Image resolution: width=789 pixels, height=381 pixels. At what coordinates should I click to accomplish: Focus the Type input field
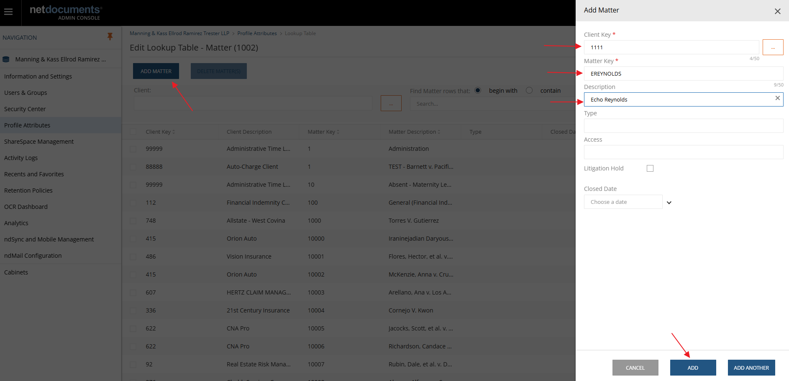pyautogui.click(x=684, y=126)
